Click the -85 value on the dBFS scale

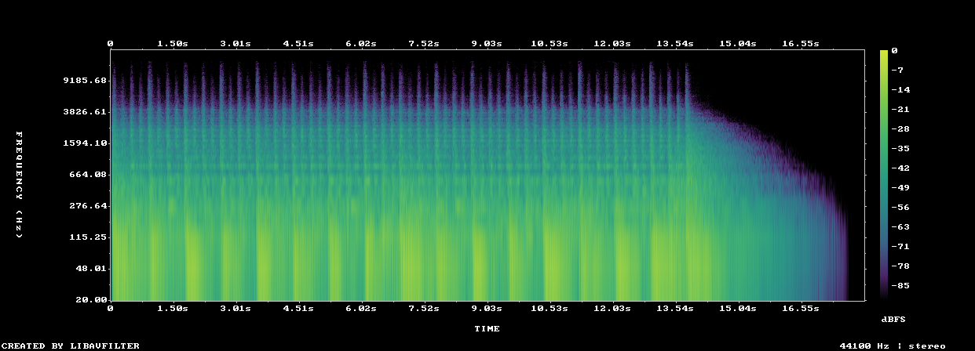(x=900, y=286)
